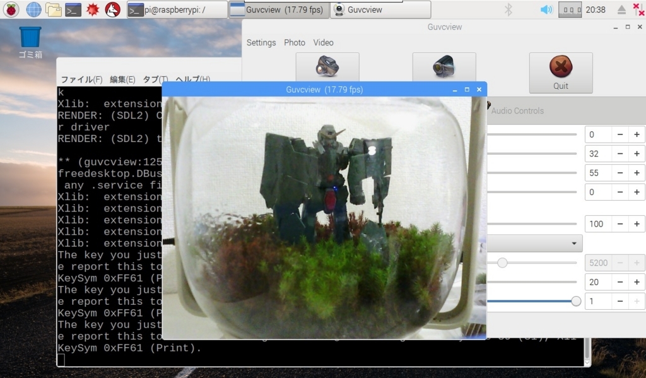Click the slider handle beside the 5200 field

(x=502, y=263)
